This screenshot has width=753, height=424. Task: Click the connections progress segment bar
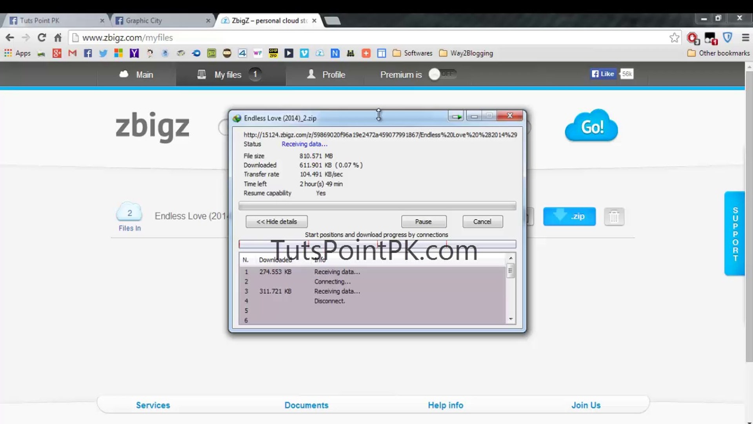click(x=377, y=244)
